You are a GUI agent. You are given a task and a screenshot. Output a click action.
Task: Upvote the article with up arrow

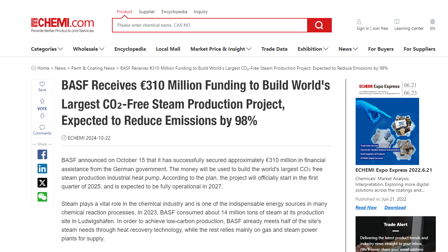(x=42, y=101)
